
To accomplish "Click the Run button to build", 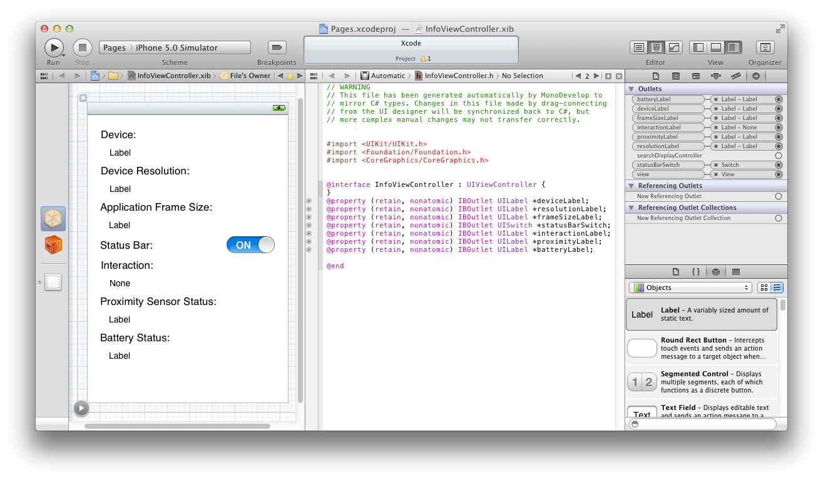I will click(x=54, y=47).
